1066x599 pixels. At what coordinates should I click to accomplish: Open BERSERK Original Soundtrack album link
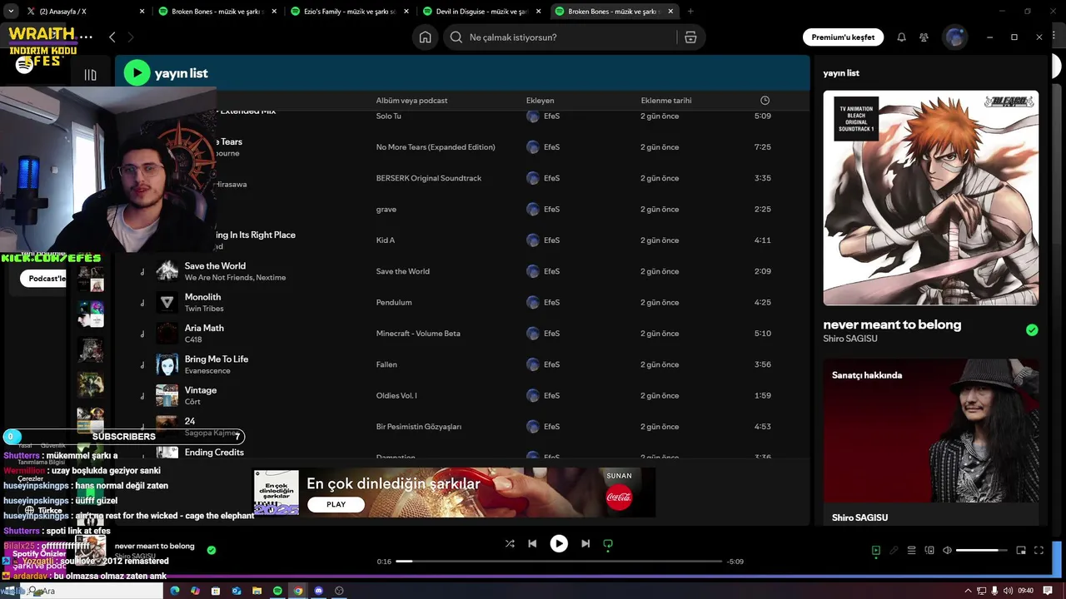pyautogui.click(x=429, y=178)
